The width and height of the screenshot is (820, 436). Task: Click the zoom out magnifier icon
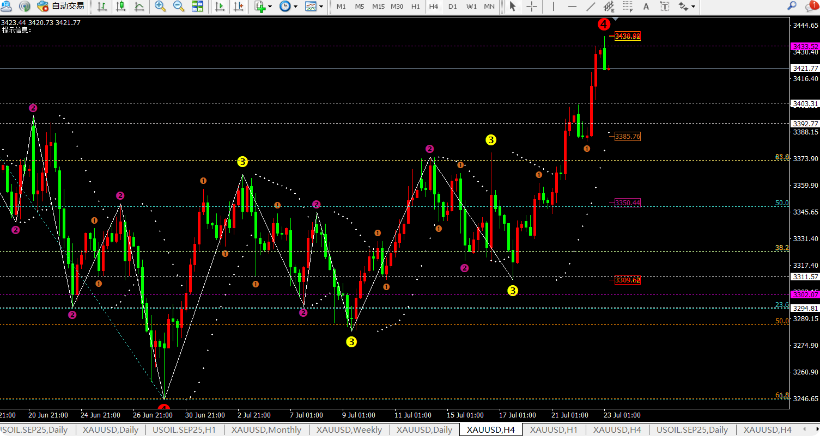point(178,7)
